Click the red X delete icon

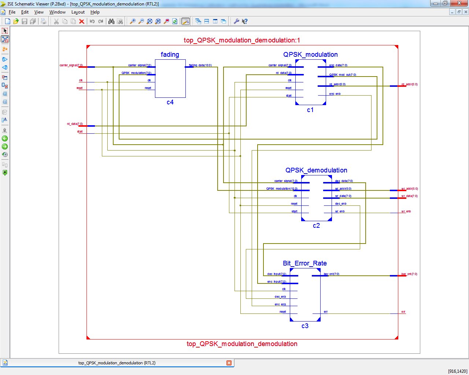point(82,21)
